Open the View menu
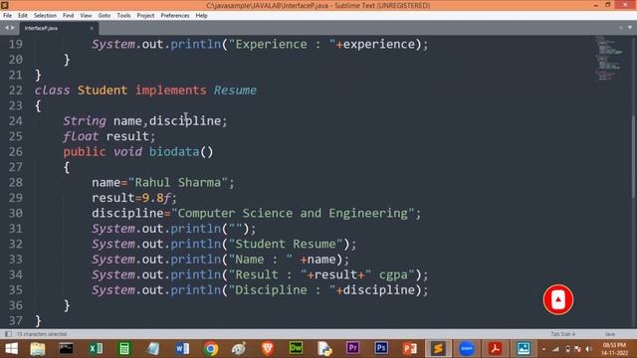Screen dimensions: 637x358 pyautogui.click(x=86, y=16)
